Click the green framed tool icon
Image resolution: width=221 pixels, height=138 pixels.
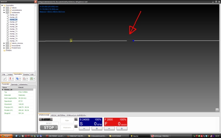pyautogui.click(x=31, y=79)
